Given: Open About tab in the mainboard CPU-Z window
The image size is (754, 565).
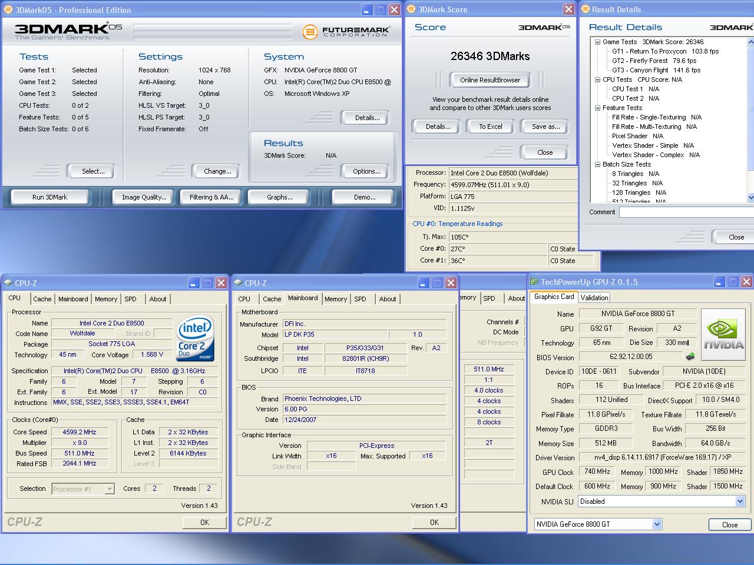Looking at the screenshot, I should click(388, 299).
